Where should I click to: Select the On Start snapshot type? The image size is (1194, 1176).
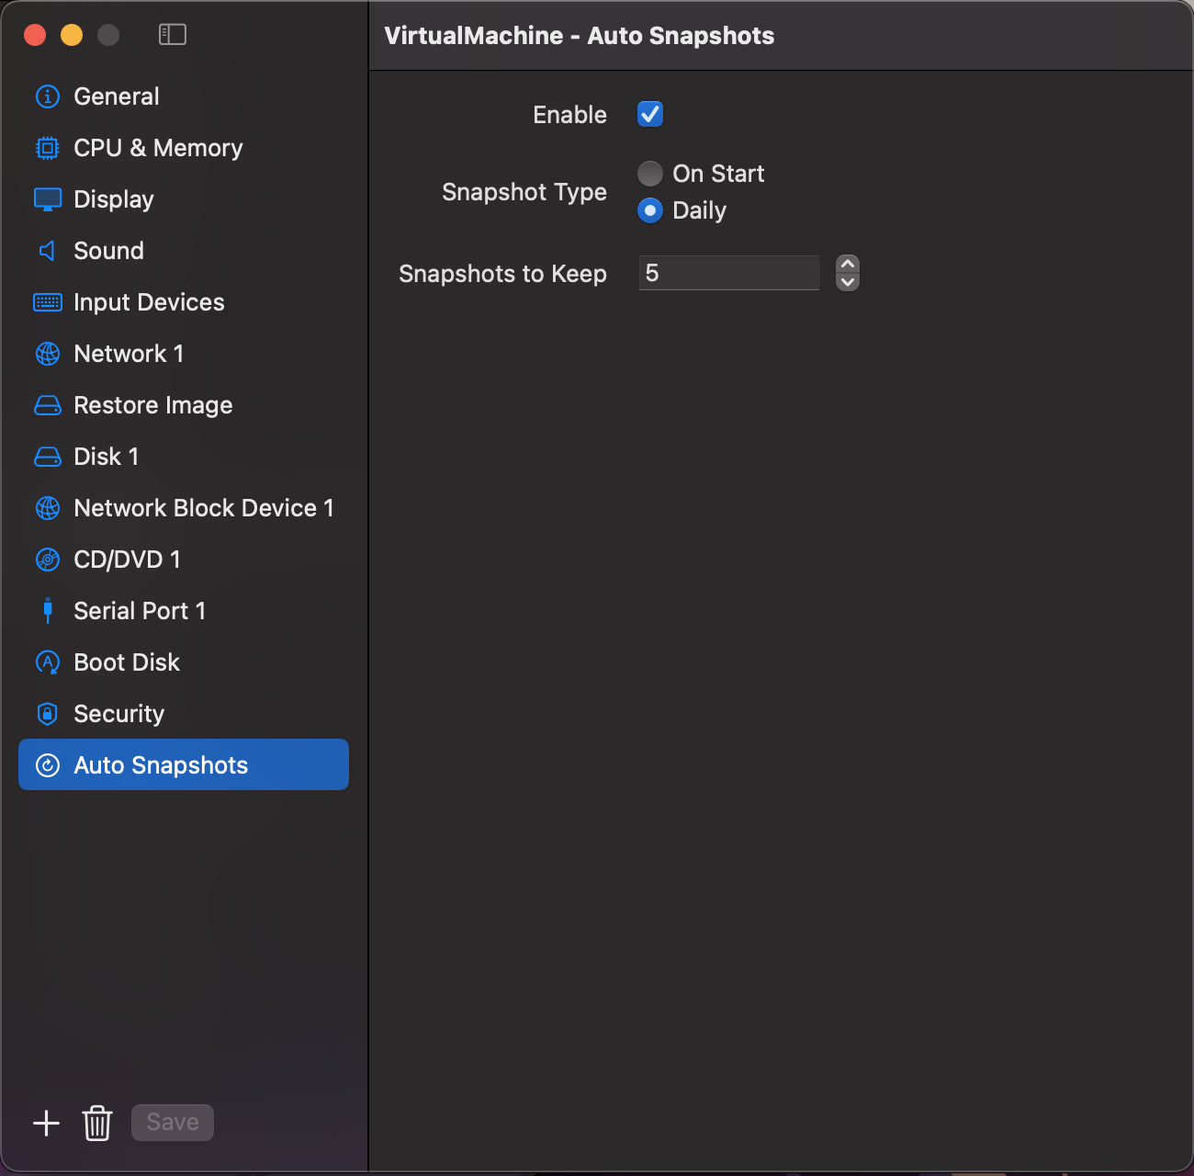click(x=650, y=174)
